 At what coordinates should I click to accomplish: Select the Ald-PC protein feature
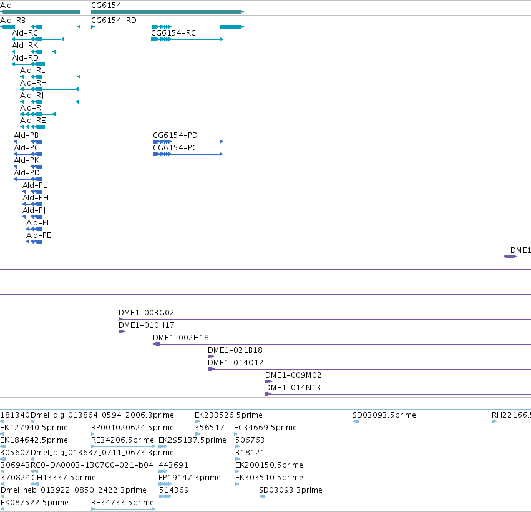pos(28,154)
